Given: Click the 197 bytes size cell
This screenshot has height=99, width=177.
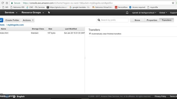Looking at the screenshot, I should point(51,33).
